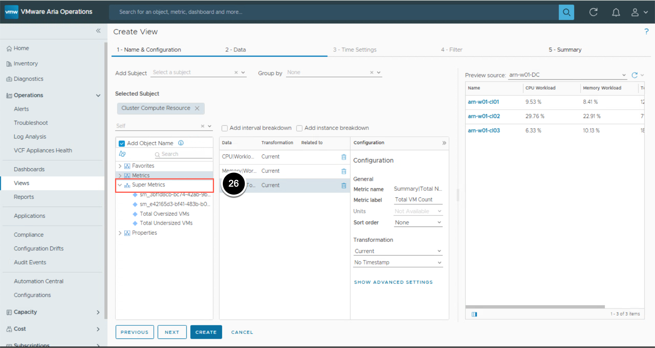
Task: Open Dashboards in the sidebar
Action: pos(29,169)
